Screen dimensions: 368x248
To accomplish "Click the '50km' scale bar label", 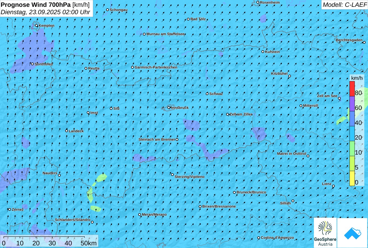I will tap(89, 243).
